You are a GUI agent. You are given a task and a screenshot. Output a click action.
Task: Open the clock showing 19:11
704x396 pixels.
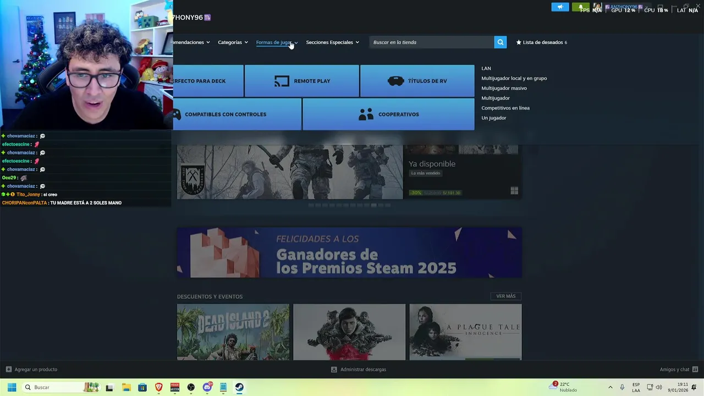click(678, 387)
